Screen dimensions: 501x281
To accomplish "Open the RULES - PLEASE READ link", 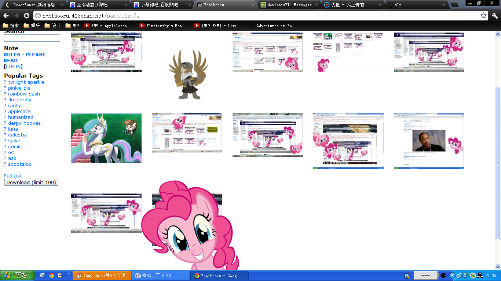I will [25, 57].
